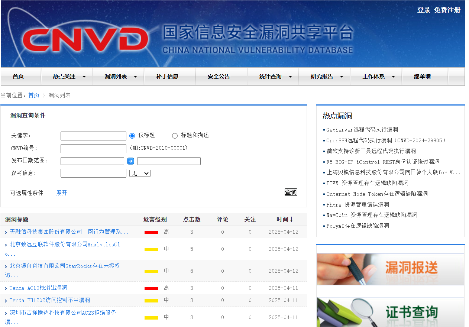The width and height of the screenshot is (469, 327).
Task: Open Phore 资源管理错误漏洞 link
Action: click(358, 205)
